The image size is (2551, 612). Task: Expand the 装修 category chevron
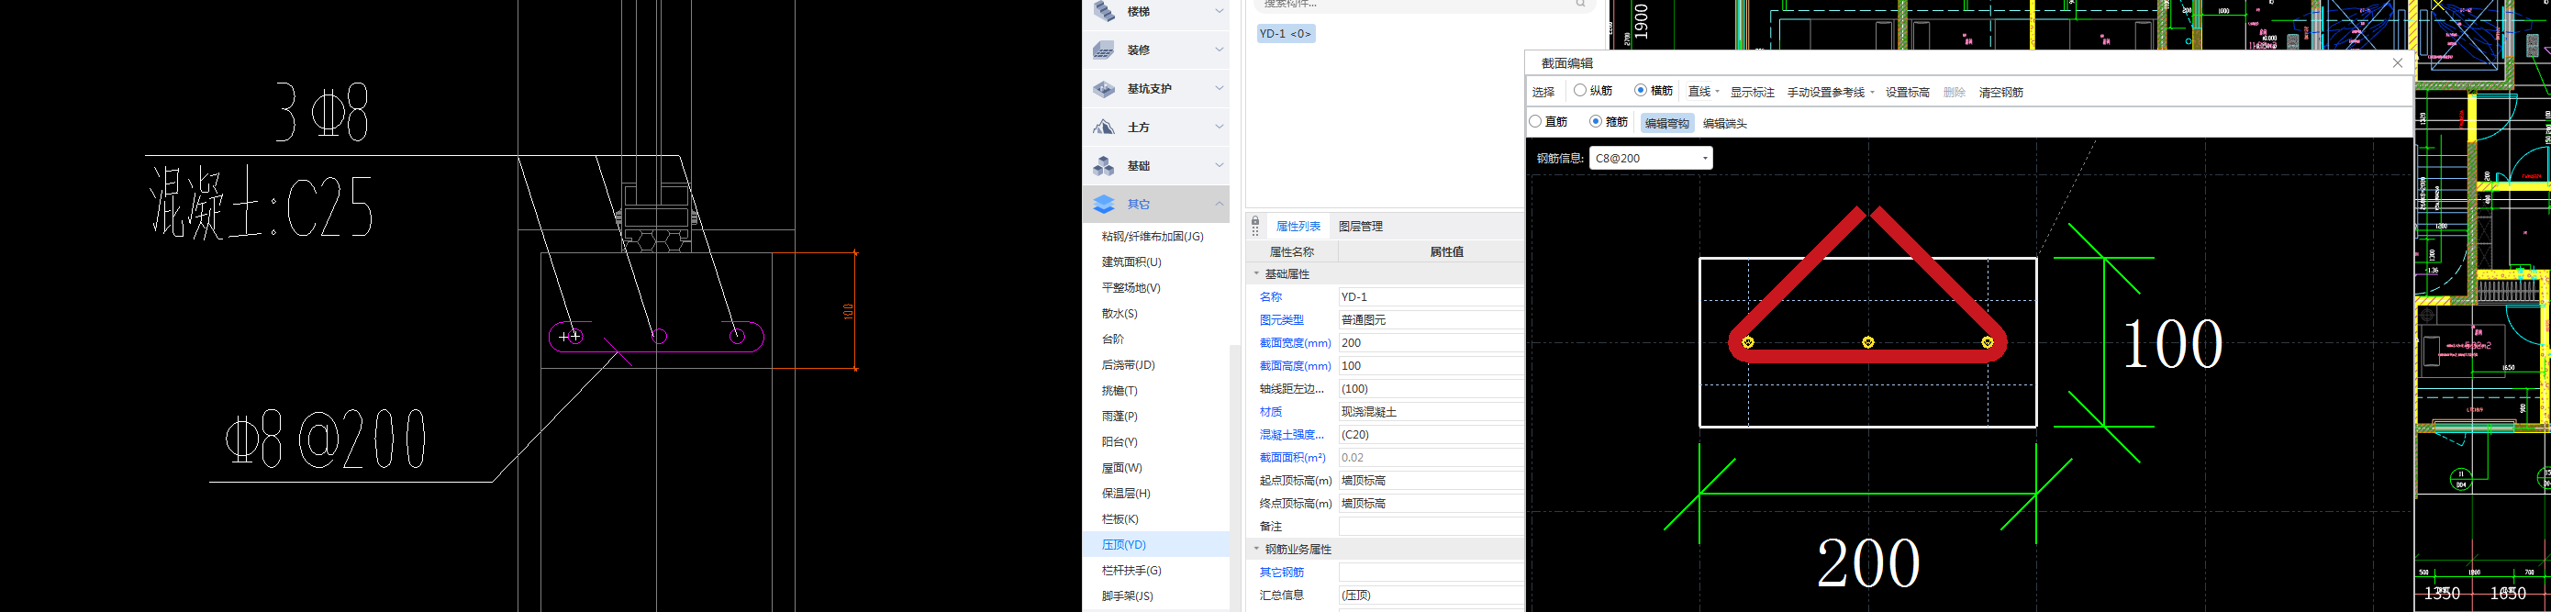1219,50
